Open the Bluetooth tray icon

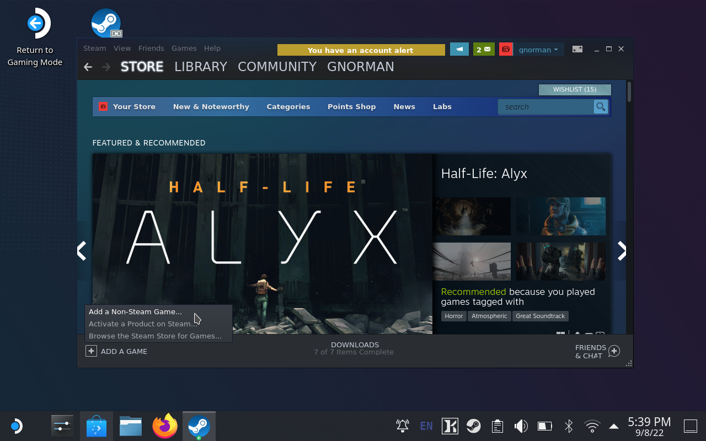(x=569, y=426)
